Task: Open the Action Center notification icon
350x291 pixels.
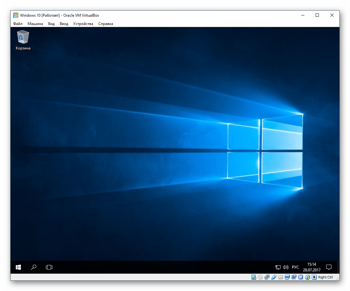Action: pyautogui.click(x=329, y=267)
